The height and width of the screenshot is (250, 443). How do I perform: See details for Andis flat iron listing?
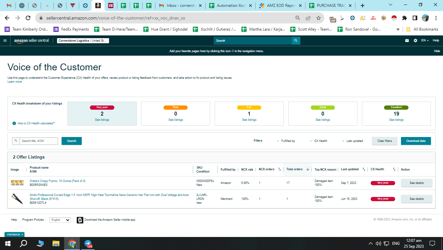(417, 199)
